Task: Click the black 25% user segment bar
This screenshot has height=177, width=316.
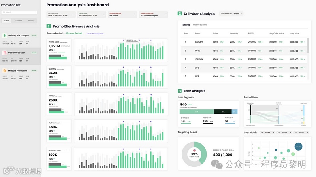Action: [223, 112]
